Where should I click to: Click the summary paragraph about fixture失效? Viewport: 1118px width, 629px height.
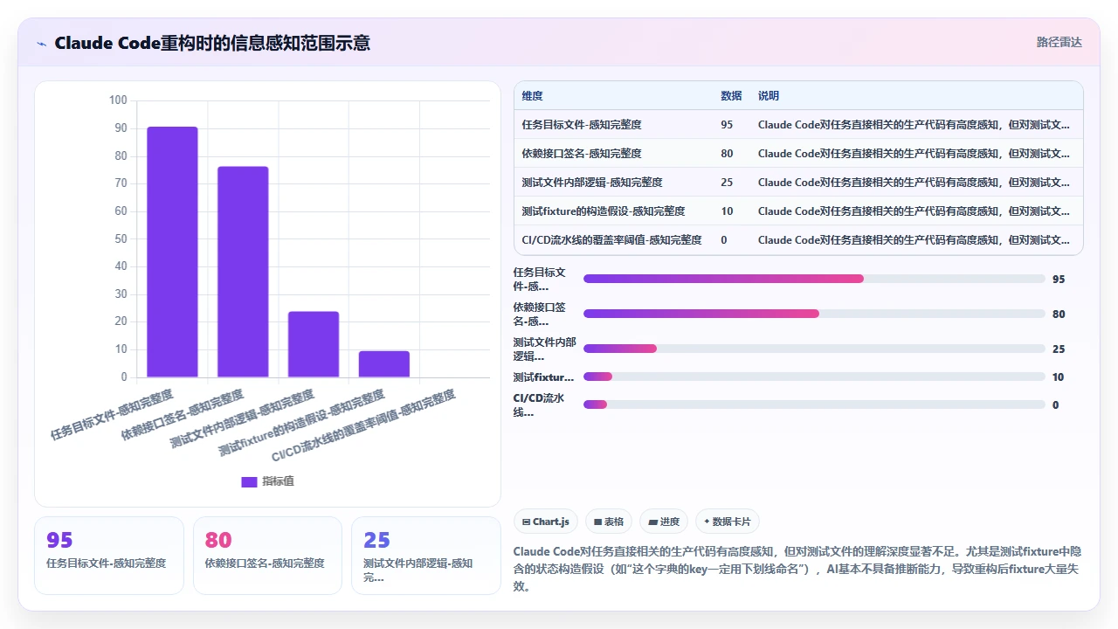coord(797,569)
